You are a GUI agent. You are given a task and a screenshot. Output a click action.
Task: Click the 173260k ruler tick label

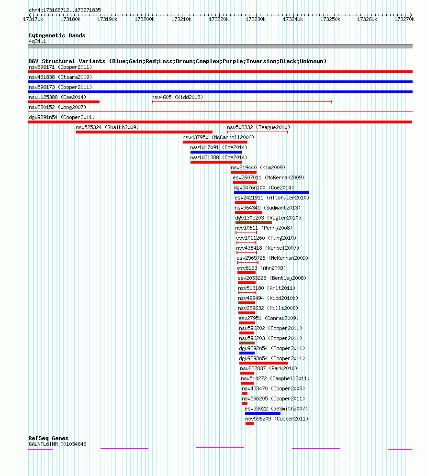(x=367, y=19)
